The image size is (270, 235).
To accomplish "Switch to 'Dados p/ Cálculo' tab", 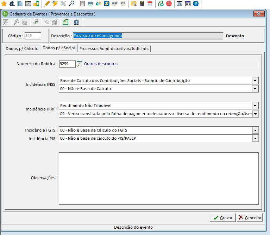I will (x=22, y=49).
